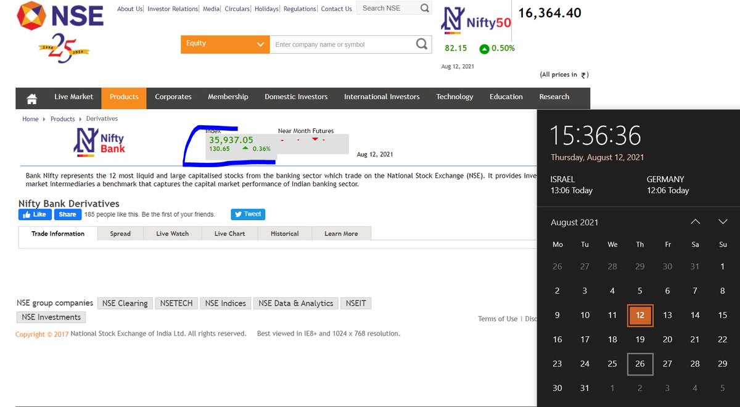Click GERMANY 12:06 Today clock
Image resolution: width=740 pixels, height=407 pixels.
tap(668, 185)
